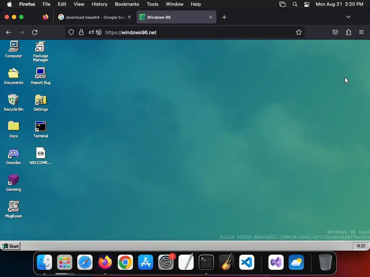Open the Documents folder icon
This screenshot has width=370, height=277.
point(13,76)
